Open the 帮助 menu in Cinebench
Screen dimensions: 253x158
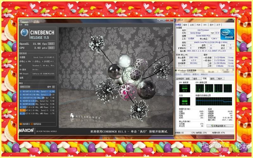pyautogui.click(x=27, y=25)
